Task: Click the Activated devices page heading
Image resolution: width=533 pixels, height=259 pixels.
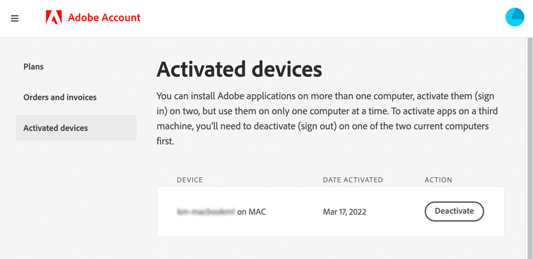Action: point(239,69)
